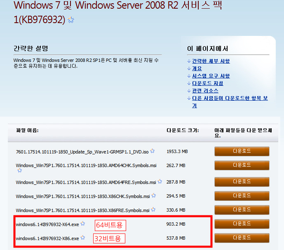This screenshot has height=250, width=284.
Task: Click star icon next to windows6.1-KB976932-X86.exe
Action: click(83, 238)
